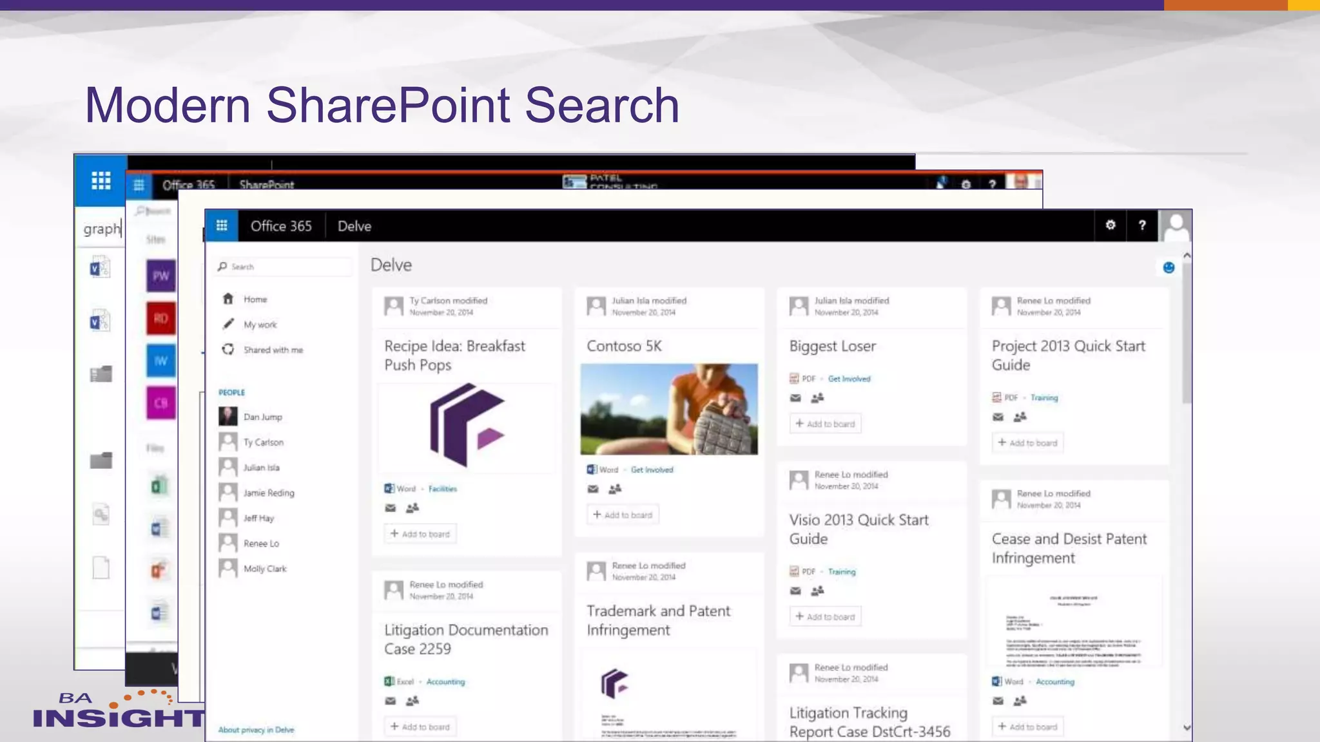Select Julian Isla in People list
The image size is (1320, 742).
(x=262, y=468)
